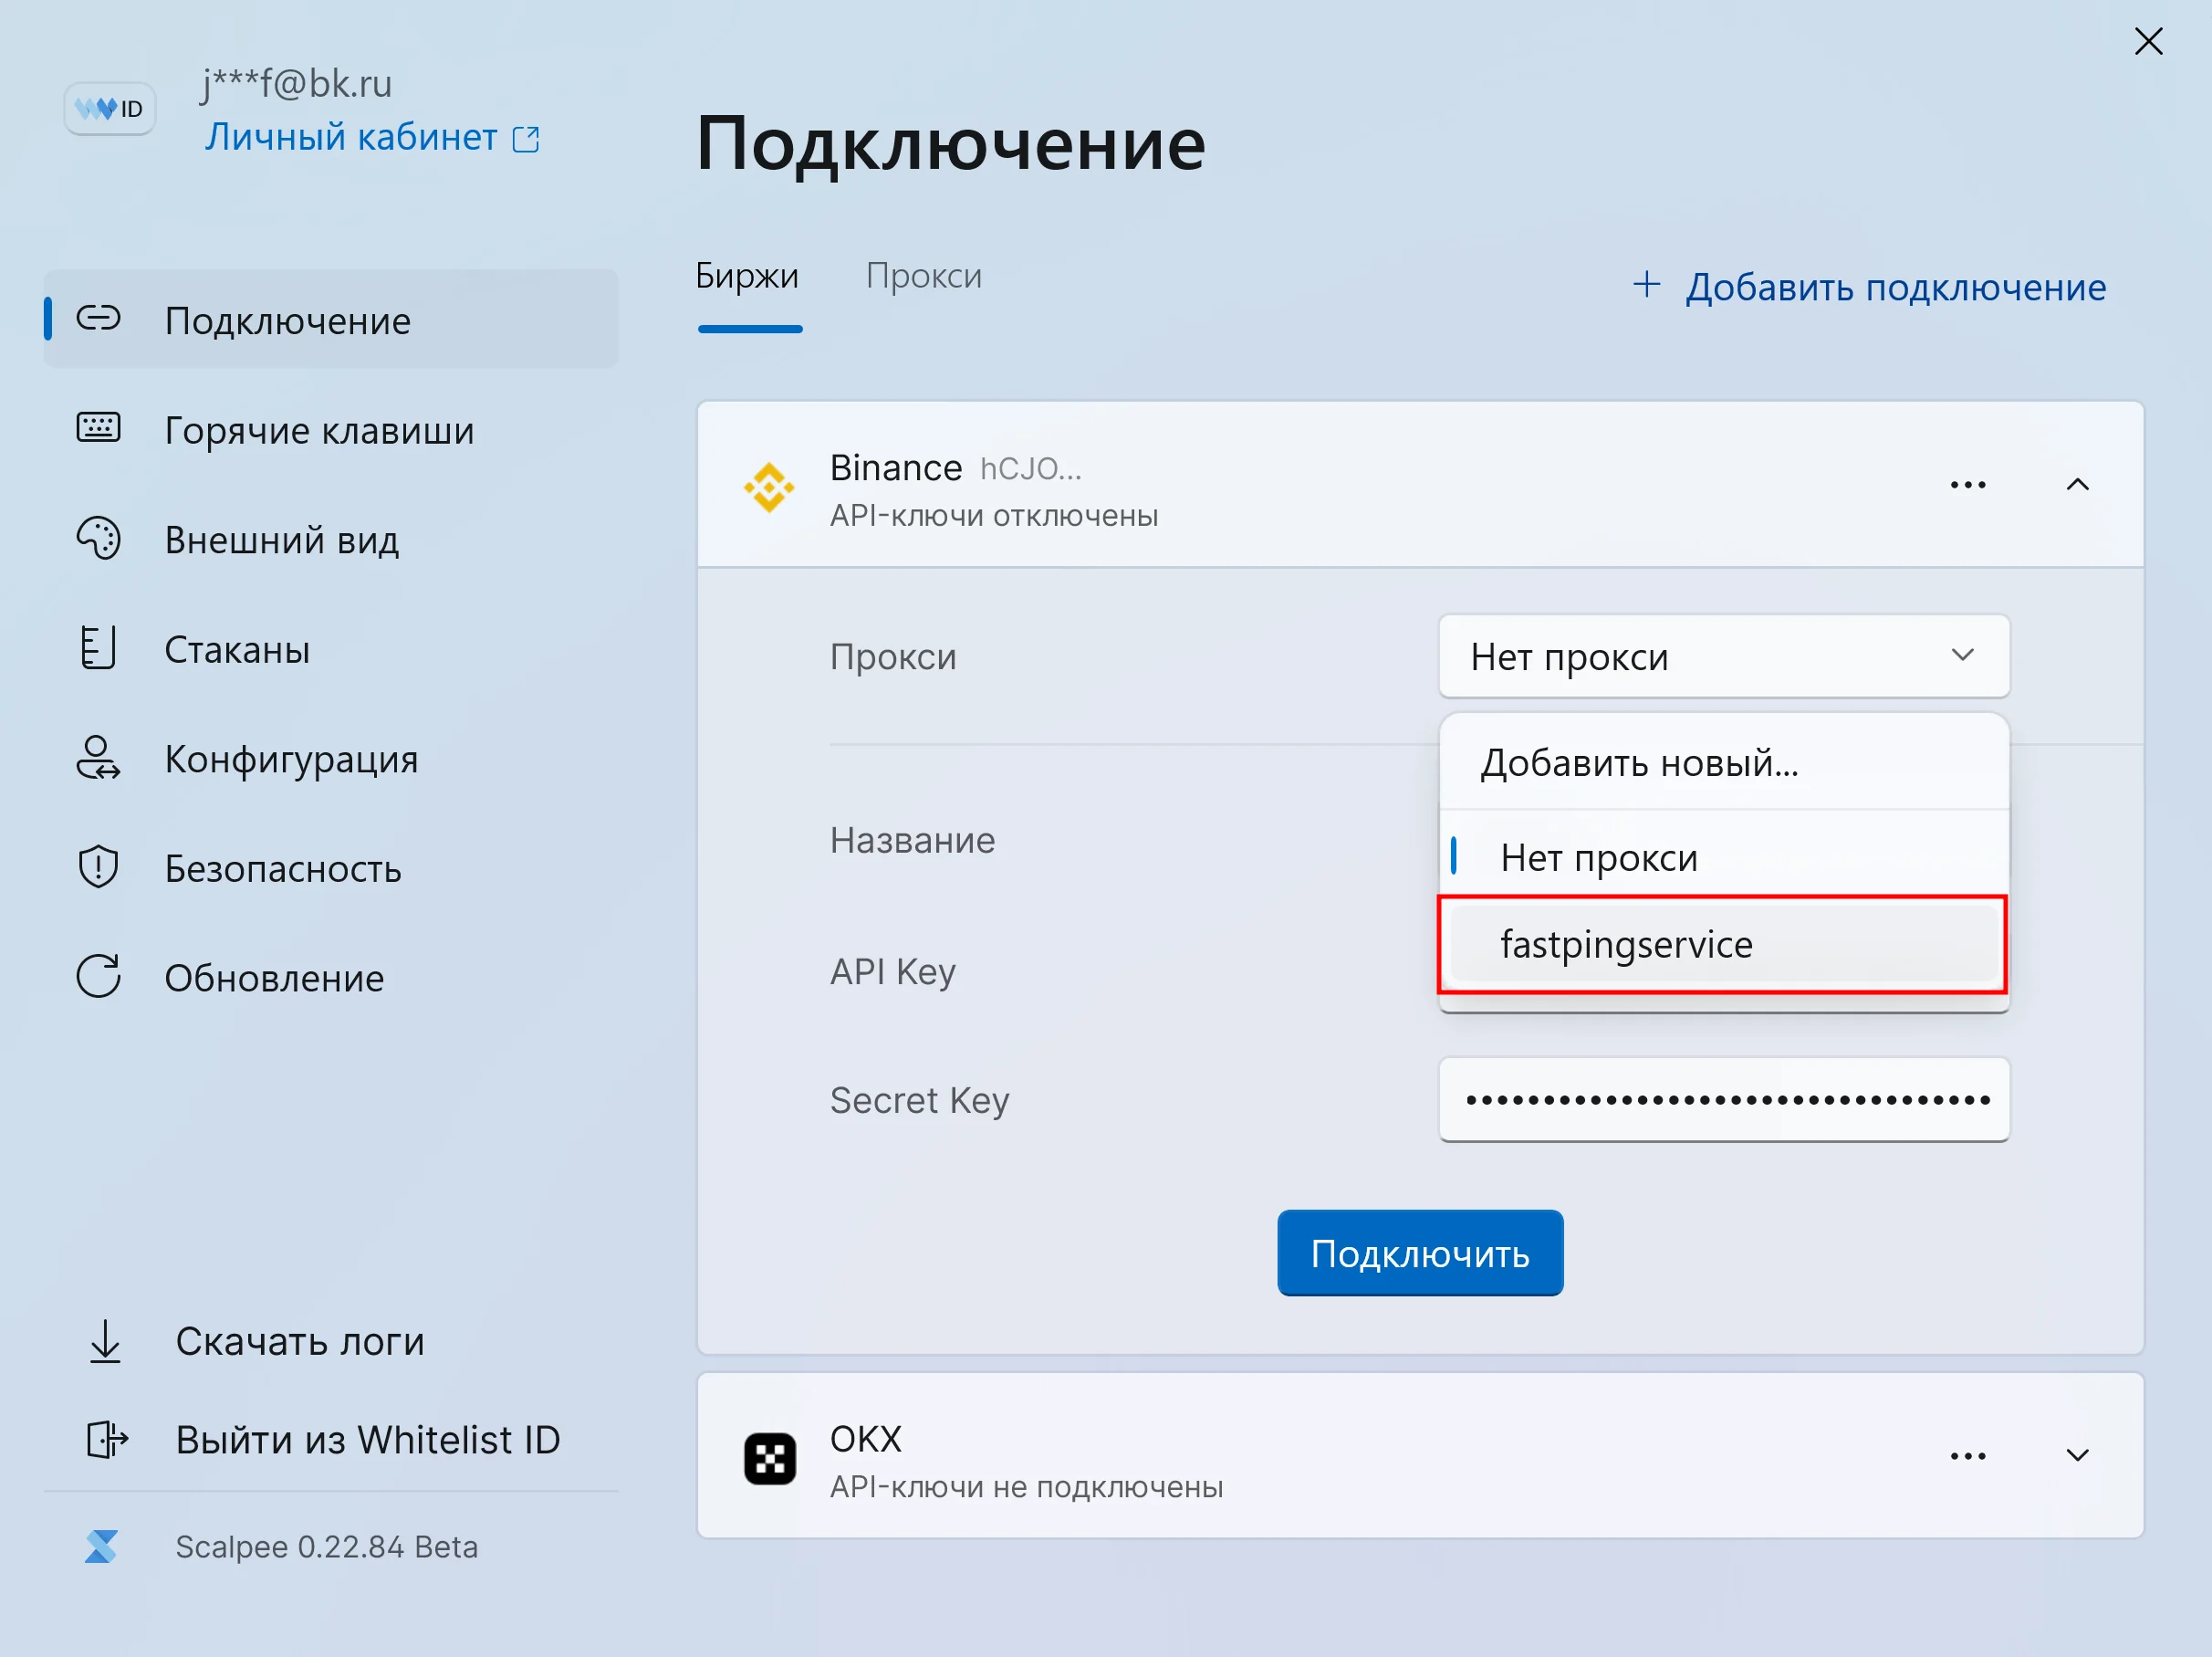Viewport: 2212px width, 1657px height.
Task: Open the Безопасность shield section
Action: [x=98, y=867]
